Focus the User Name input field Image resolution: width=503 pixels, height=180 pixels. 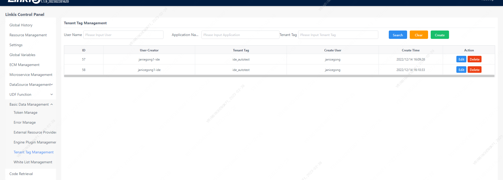pos(123,35)
